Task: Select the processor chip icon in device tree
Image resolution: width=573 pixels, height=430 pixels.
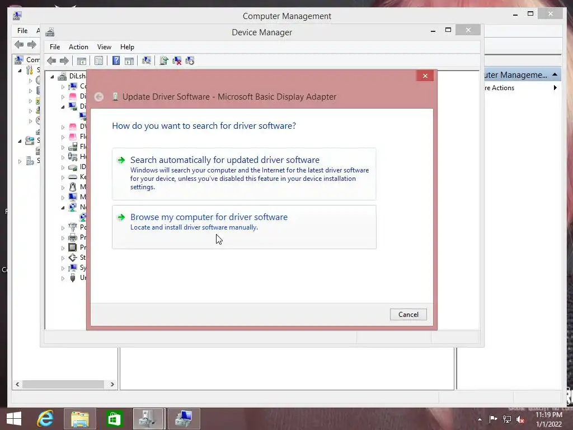Action: 73,247
